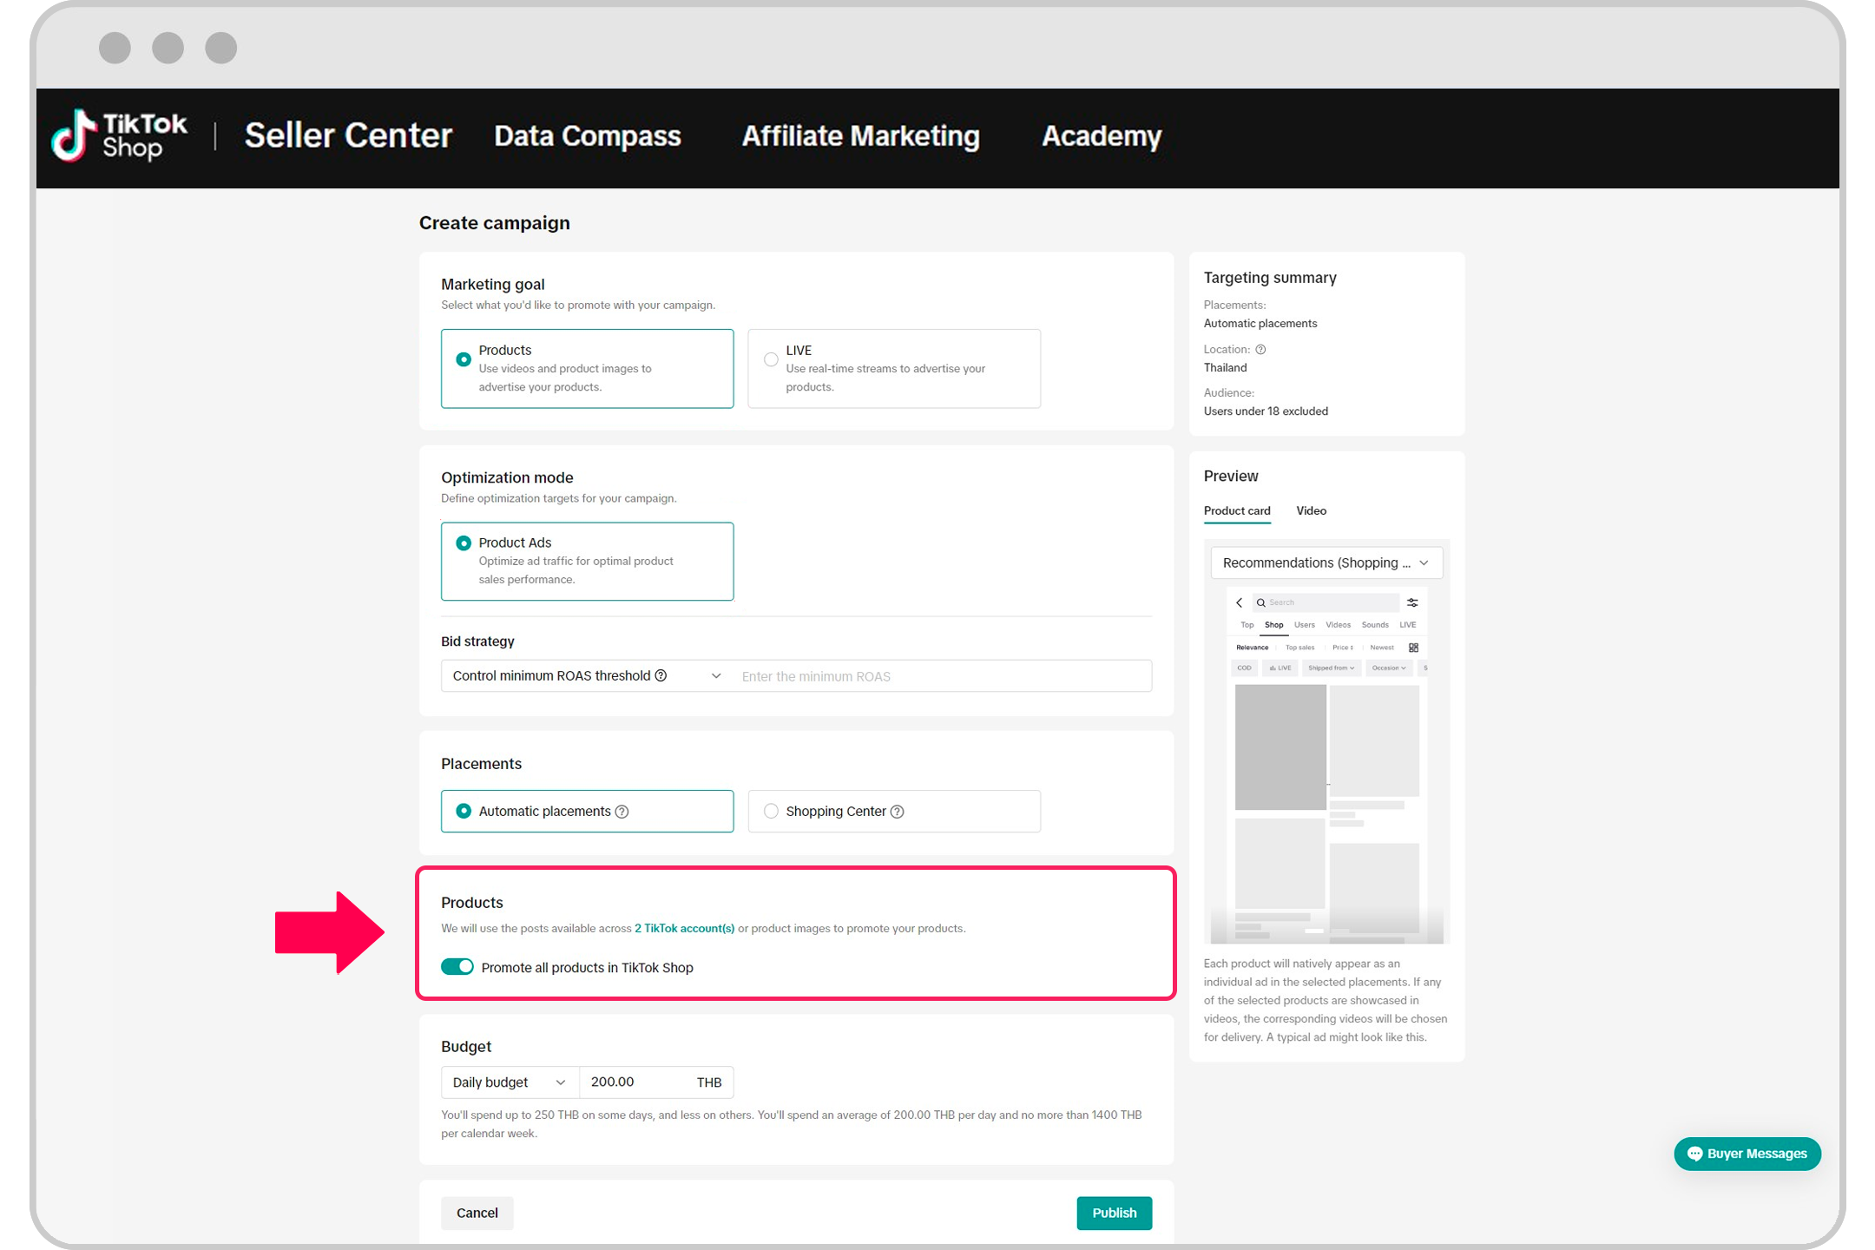
Task: Click the minimum ROAS input field
Action: tap(942, 676)
